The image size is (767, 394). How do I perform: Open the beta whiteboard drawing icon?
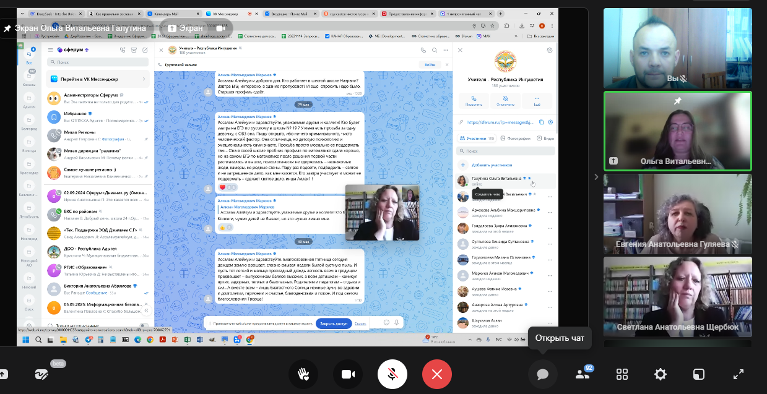[x=42, y=374]
